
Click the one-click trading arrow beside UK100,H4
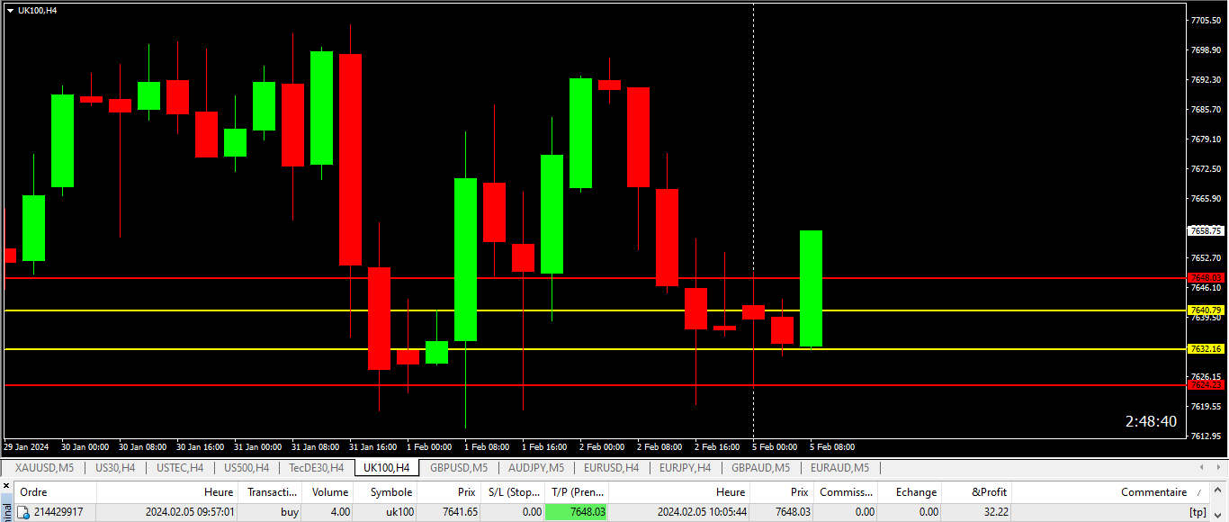tap(10, 10)
